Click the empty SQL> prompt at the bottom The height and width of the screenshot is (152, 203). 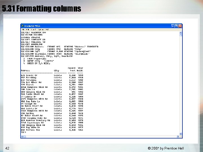pyautogui.click(x=23, y=132)
